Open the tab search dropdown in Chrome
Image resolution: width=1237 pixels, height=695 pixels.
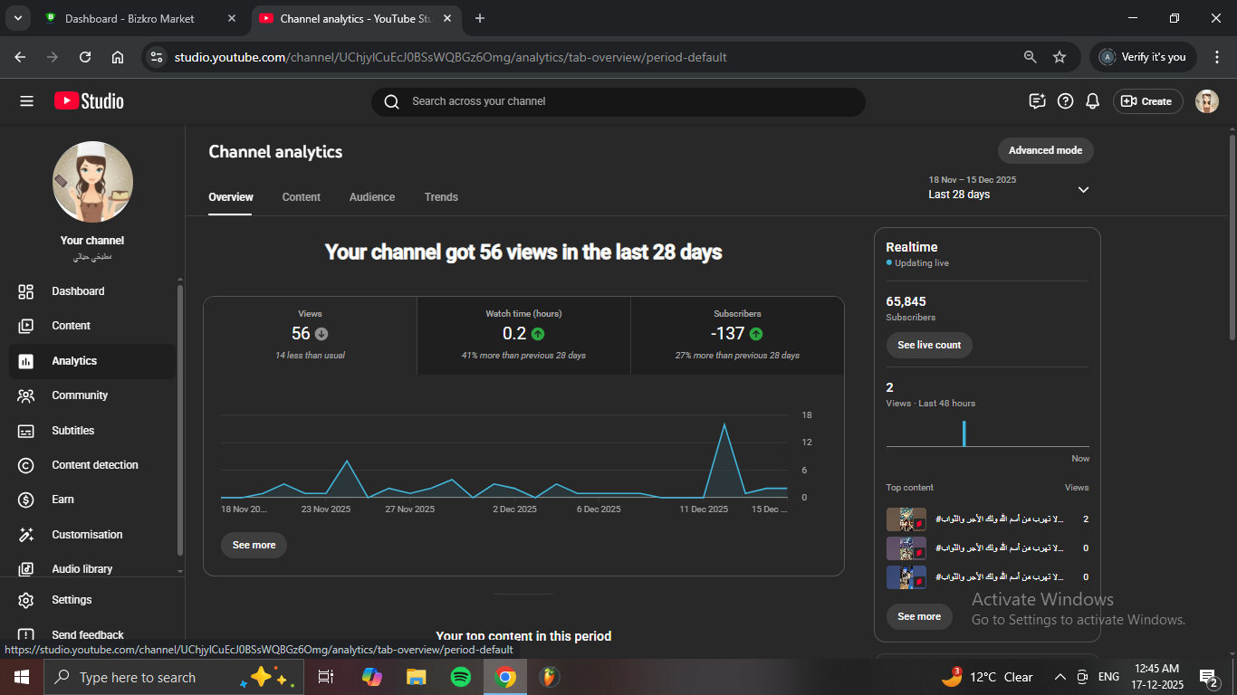(x=17, y=18)
